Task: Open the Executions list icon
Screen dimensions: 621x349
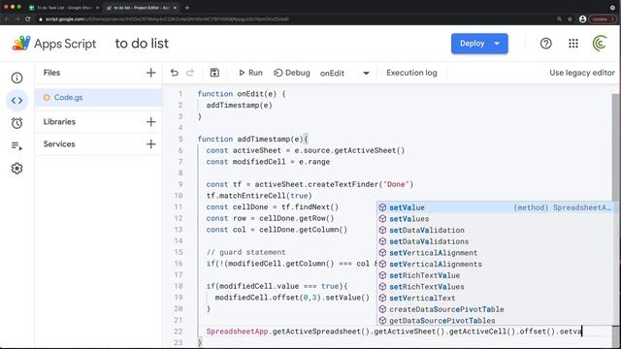Action: pos(16,146)
